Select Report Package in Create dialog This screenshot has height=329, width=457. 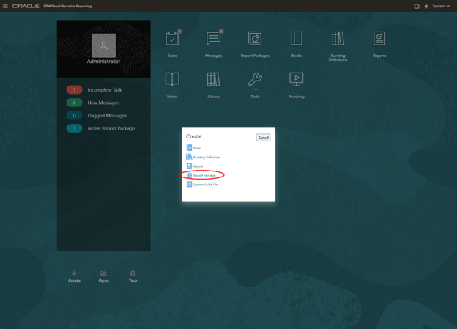click(204, 175)
